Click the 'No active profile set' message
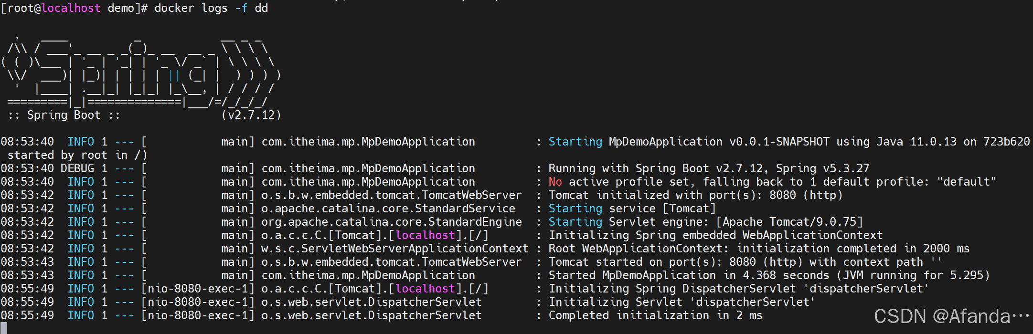The width and height of the screenshot is (1033, 334). (x=618, y=182)
